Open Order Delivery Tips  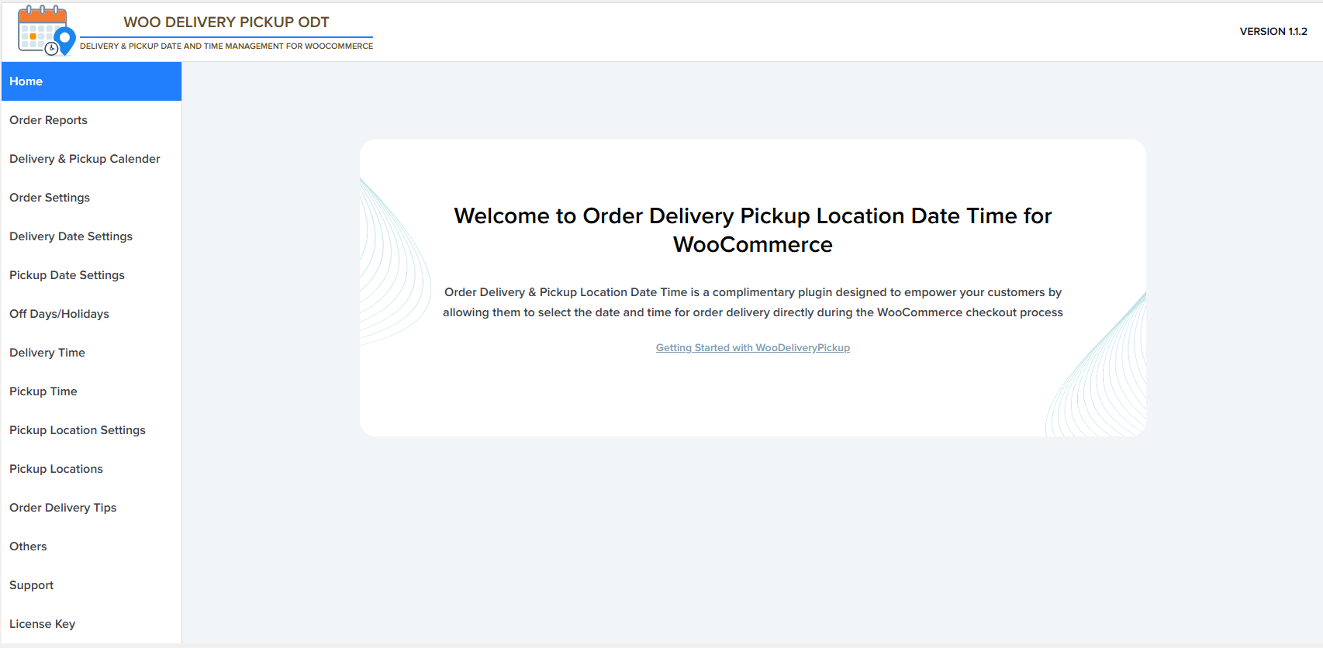[63, 508]
